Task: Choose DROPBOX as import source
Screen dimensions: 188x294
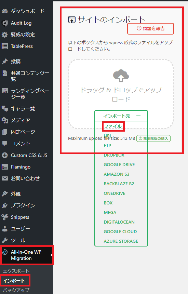Action: point(114,155)
